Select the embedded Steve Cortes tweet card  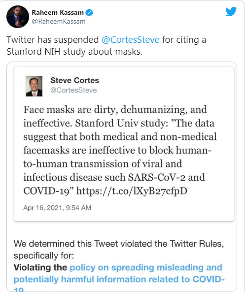(124, 144)
